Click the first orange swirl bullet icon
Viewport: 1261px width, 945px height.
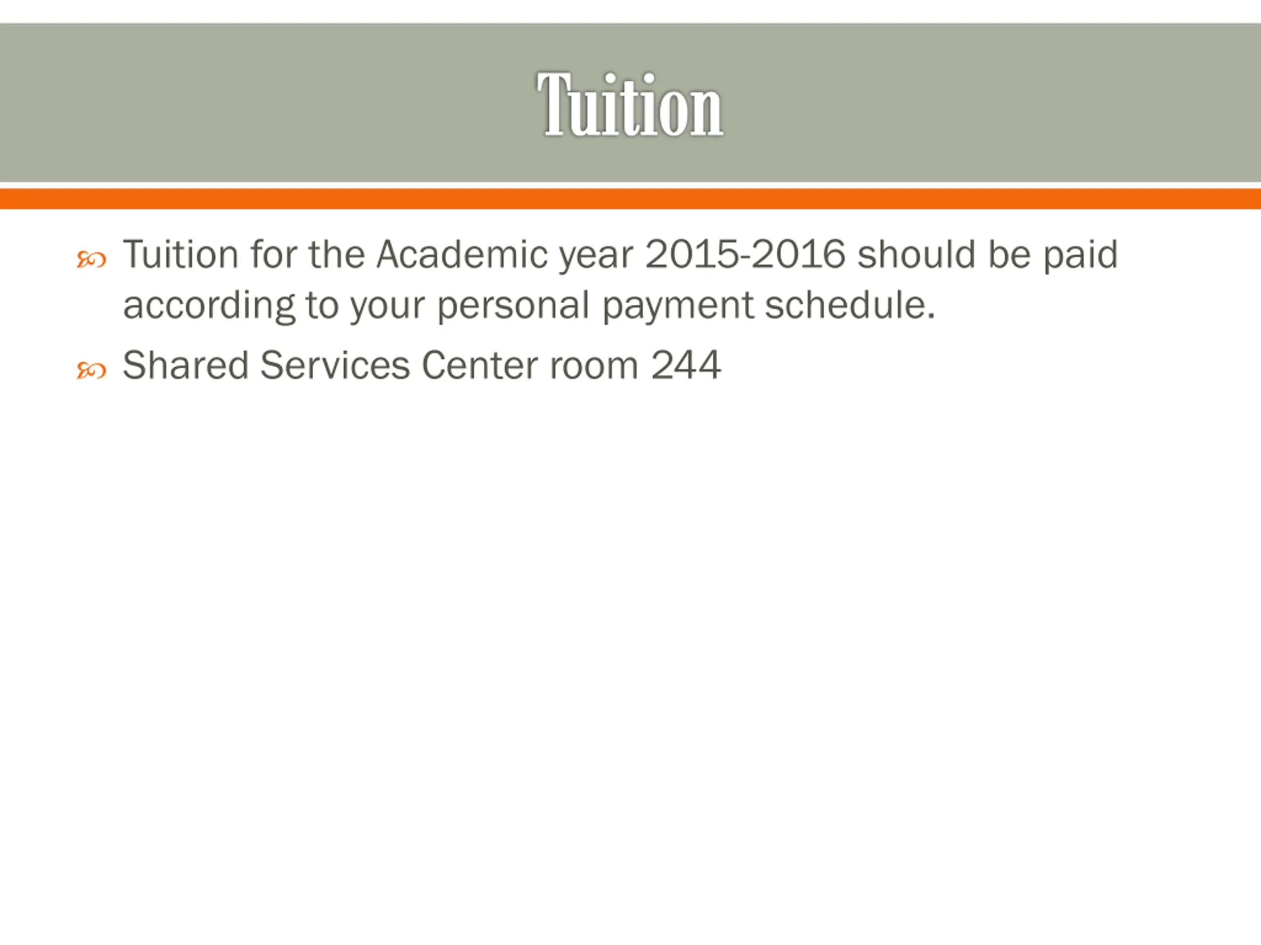pyautogui.click(x=91, y=260)
